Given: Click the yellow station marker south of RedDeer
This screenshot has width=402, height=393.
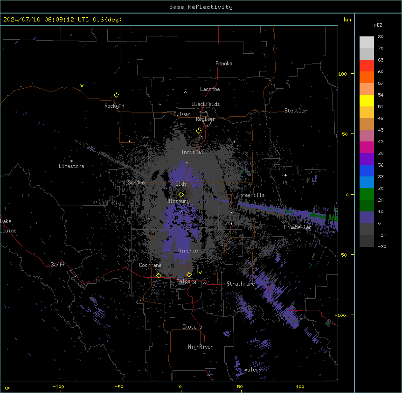Looking at the screenshot, I should click(x=198, y=131).
